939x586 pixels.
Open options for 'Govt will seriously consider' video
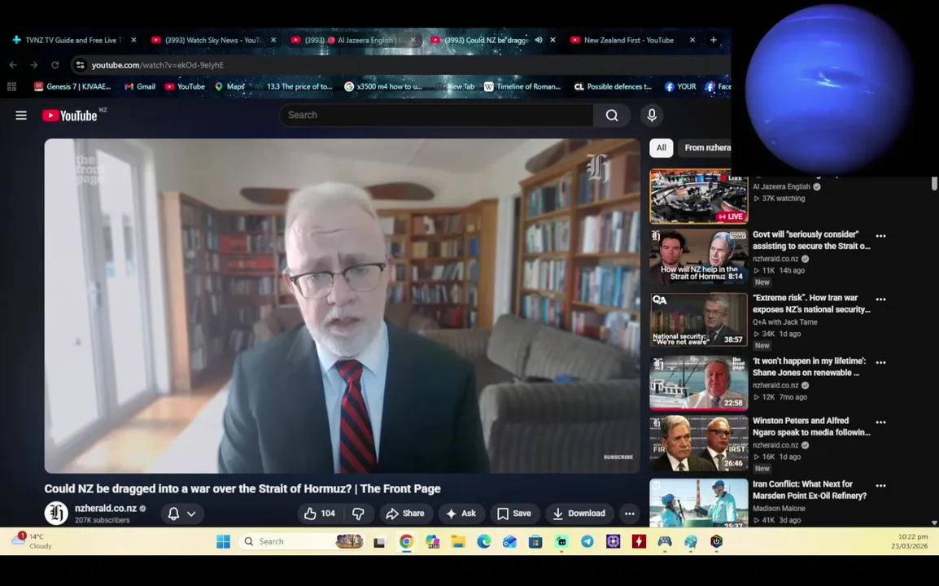[880, 236]
